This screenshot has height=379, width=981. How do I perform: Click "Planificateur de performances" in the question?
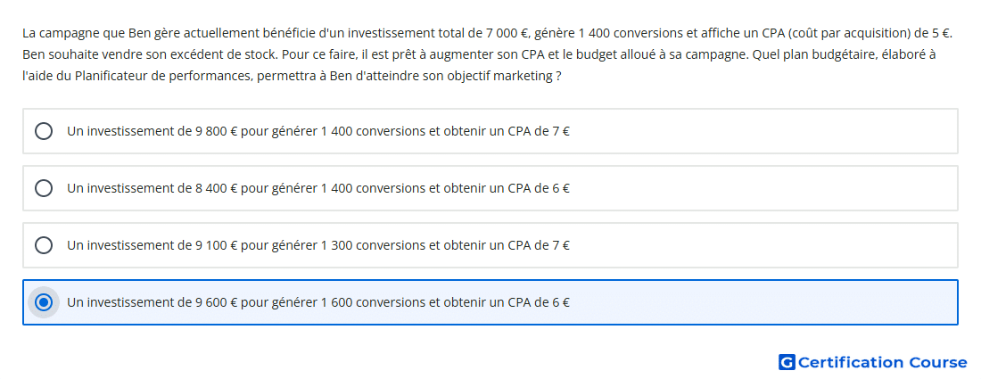(x=153, y=77)
